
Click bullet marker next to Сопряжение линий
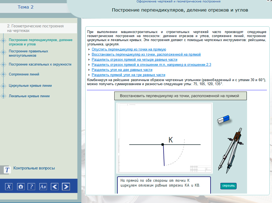[3, 74]
